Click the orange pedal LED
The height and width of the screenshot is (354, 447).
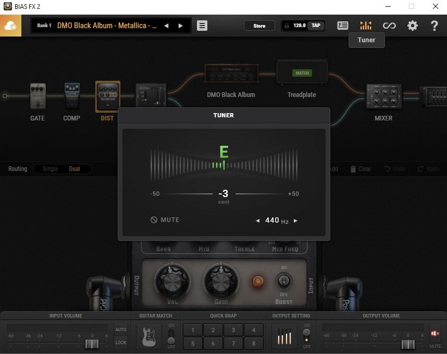pyautogui.click(x=258, y=281)
